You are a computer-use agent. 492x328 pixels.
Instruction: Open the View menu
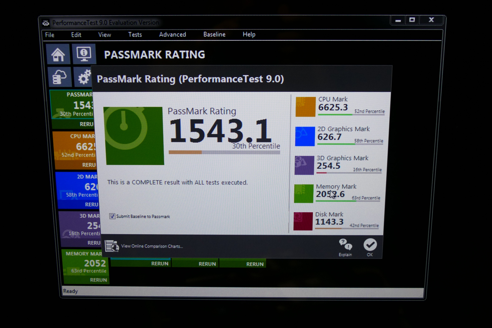(105, 35)
